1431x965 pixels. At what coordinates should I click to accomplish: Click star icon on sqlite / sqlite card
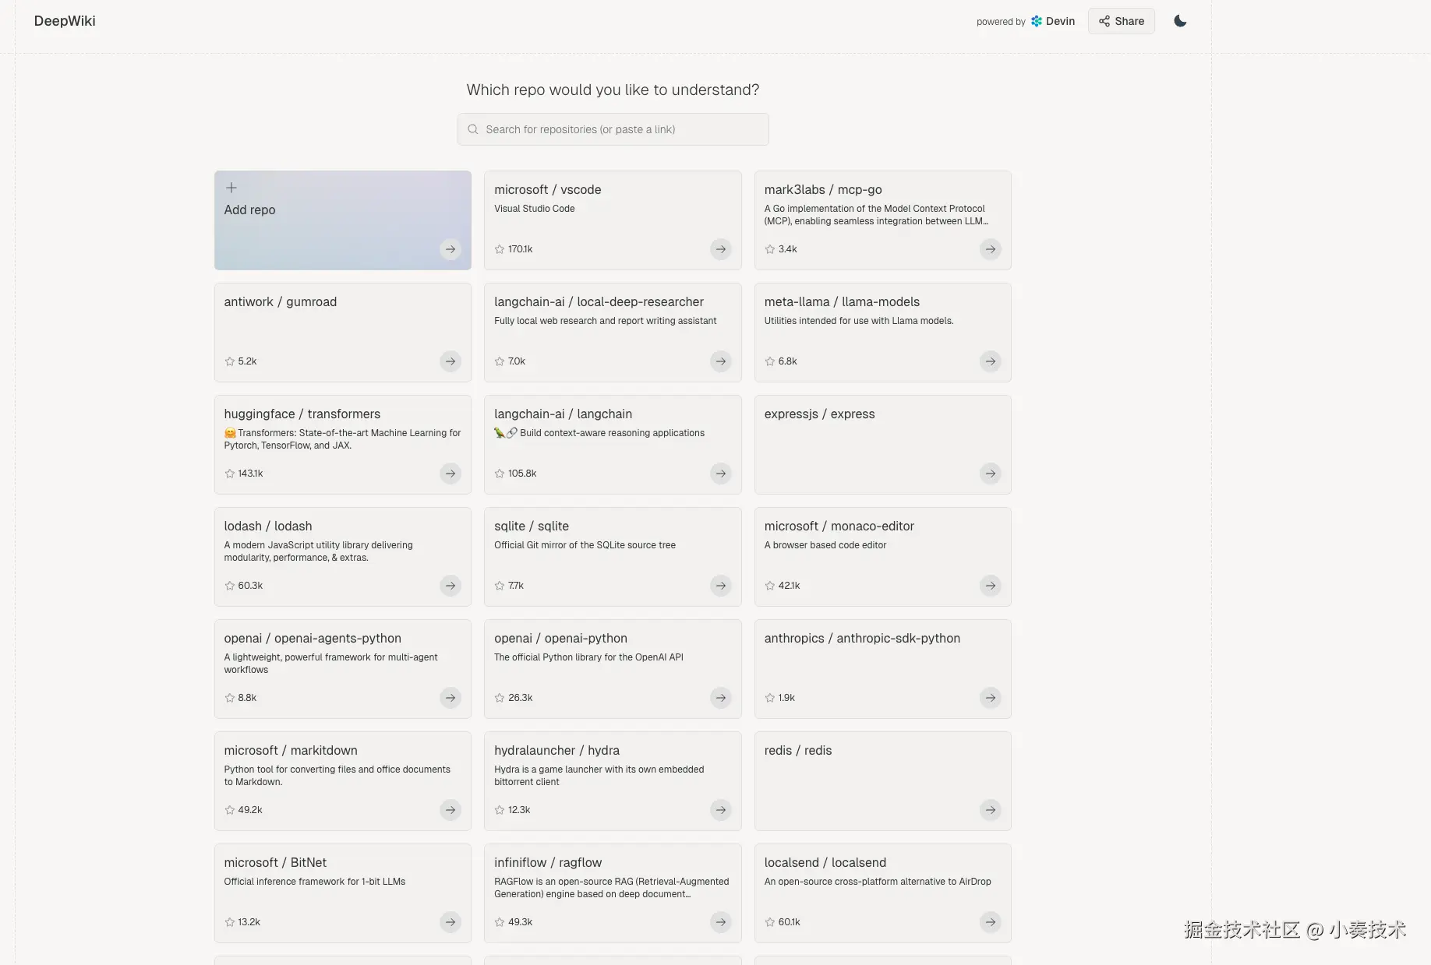(500, 586)
